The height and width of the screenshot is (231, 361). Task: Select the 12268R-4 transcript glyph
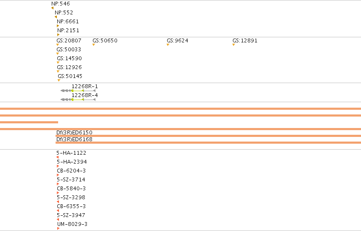click(x=78, y=100)
